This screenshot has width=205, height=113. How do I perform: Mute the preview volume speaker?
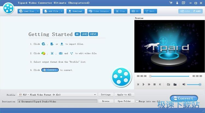pos(184,84)
